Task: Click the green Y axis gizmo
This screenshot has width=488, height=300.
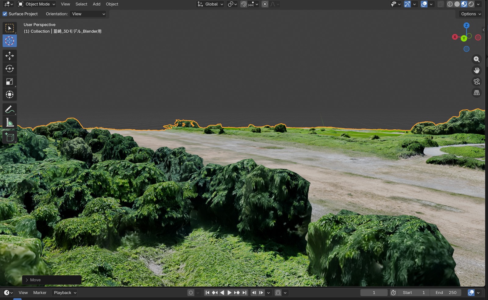Action: (464, 38)
